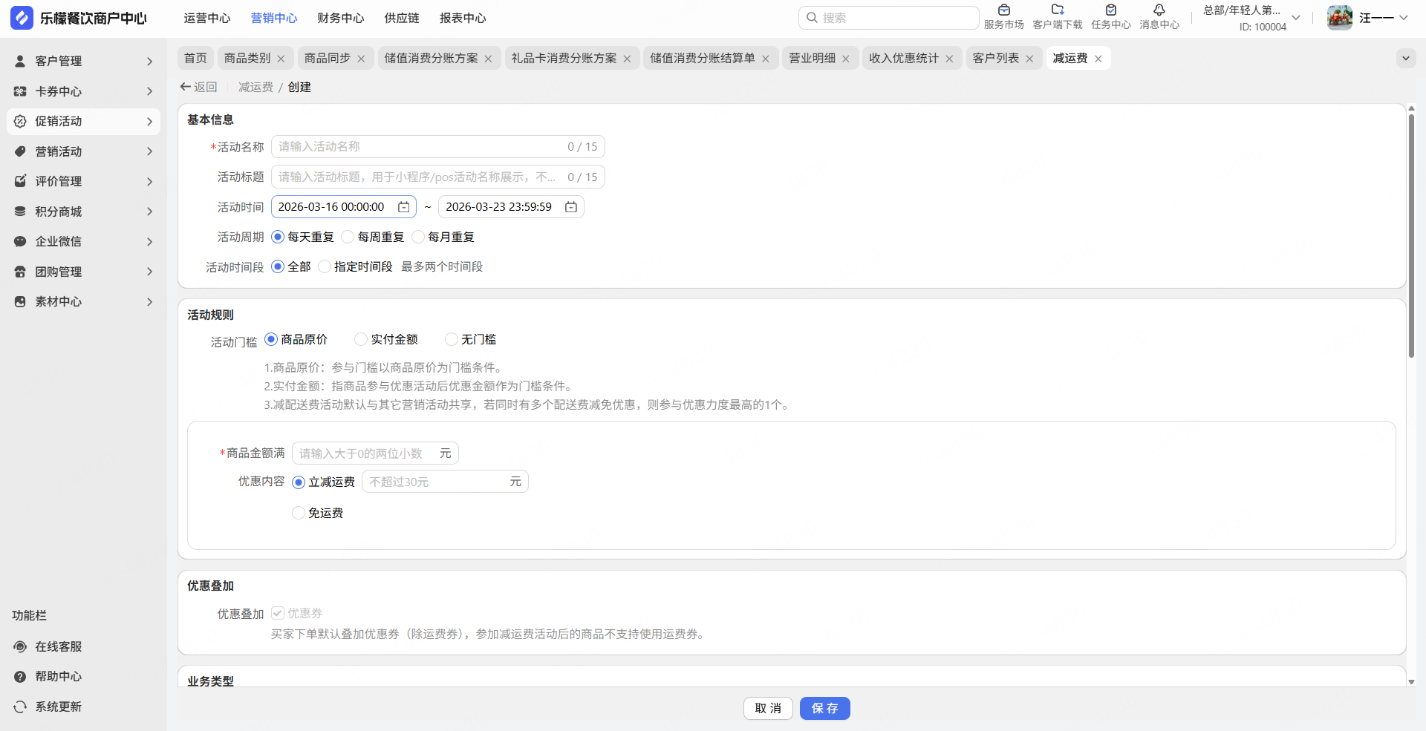Switch to 运营中心 top menu
Screen dimensions: 1426x731
click(207, 18)
